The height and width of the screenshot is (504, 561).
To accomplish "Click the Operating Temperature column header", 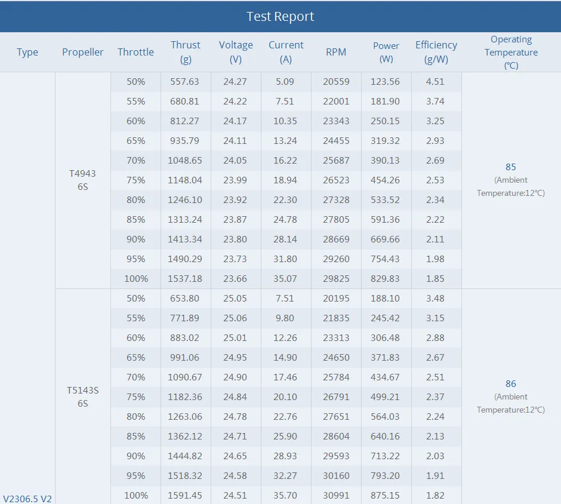I will pyautogui.click(x=511, y=52).
